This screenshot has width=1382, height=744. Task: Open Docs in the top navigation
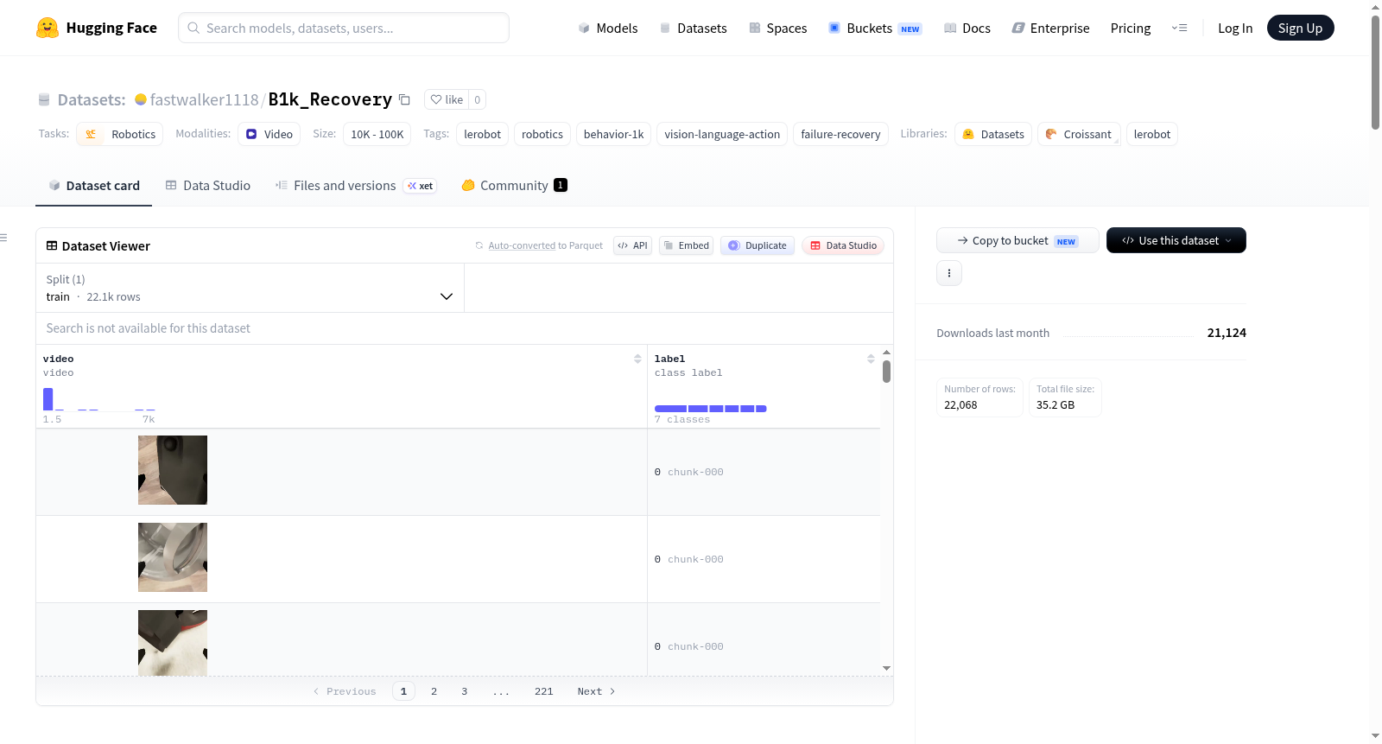[x=967, y=28]
